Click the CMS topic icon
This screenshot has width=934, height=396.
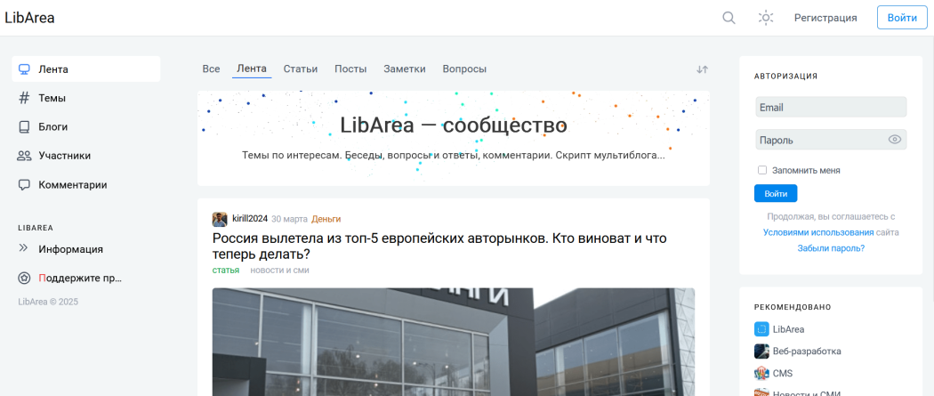[761, 374]
